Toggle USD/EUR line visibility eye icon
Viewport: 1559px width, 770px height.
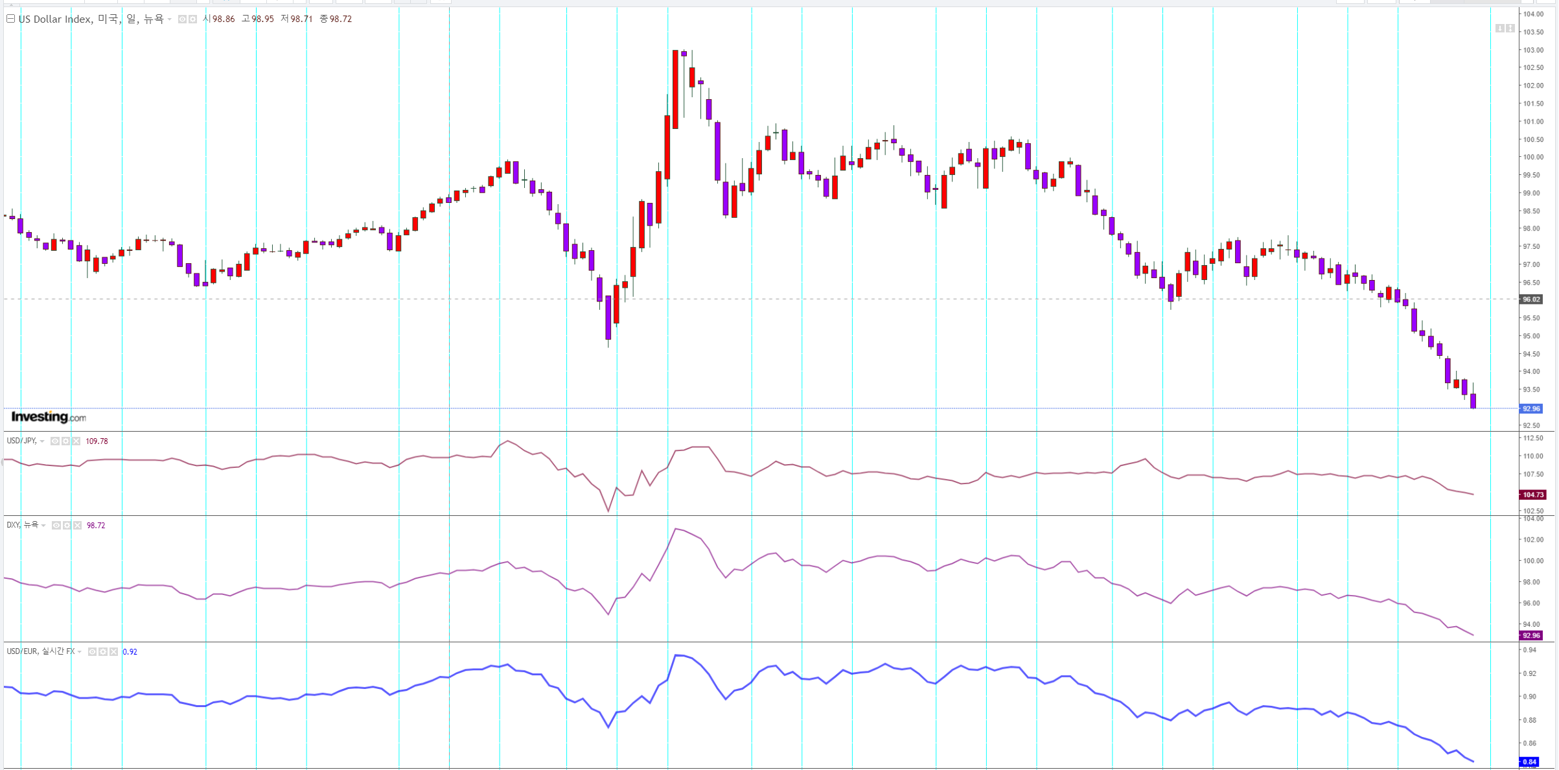(x=93, y=652)
